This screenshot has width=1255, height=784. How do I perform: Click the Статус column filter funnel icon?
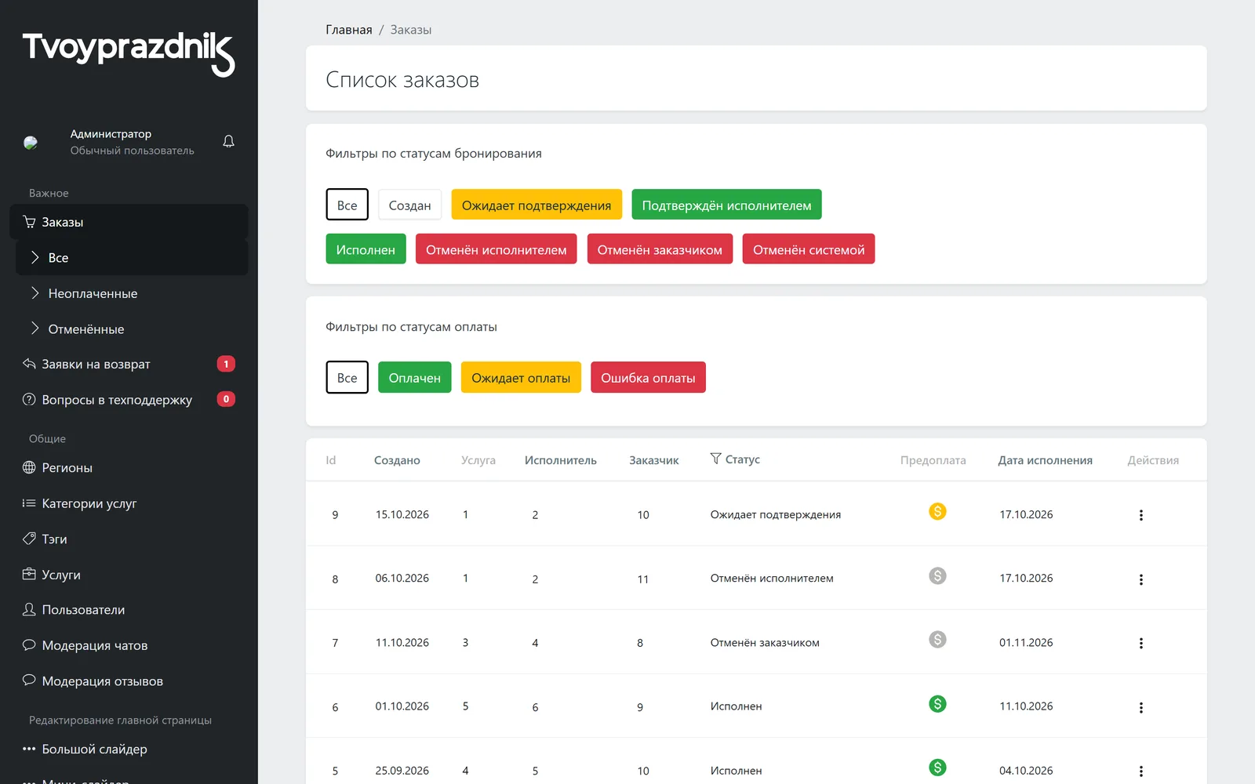[715, 459]
